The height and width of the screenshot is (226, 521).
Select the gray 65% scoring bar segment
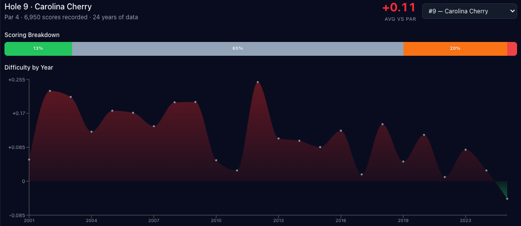point(238,49)
